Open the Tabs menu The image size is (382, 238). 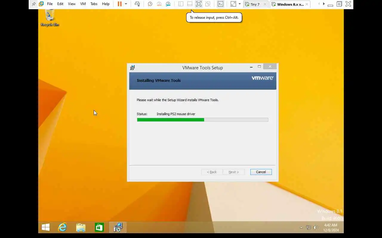pyautogui.click(x=94, y=4)
